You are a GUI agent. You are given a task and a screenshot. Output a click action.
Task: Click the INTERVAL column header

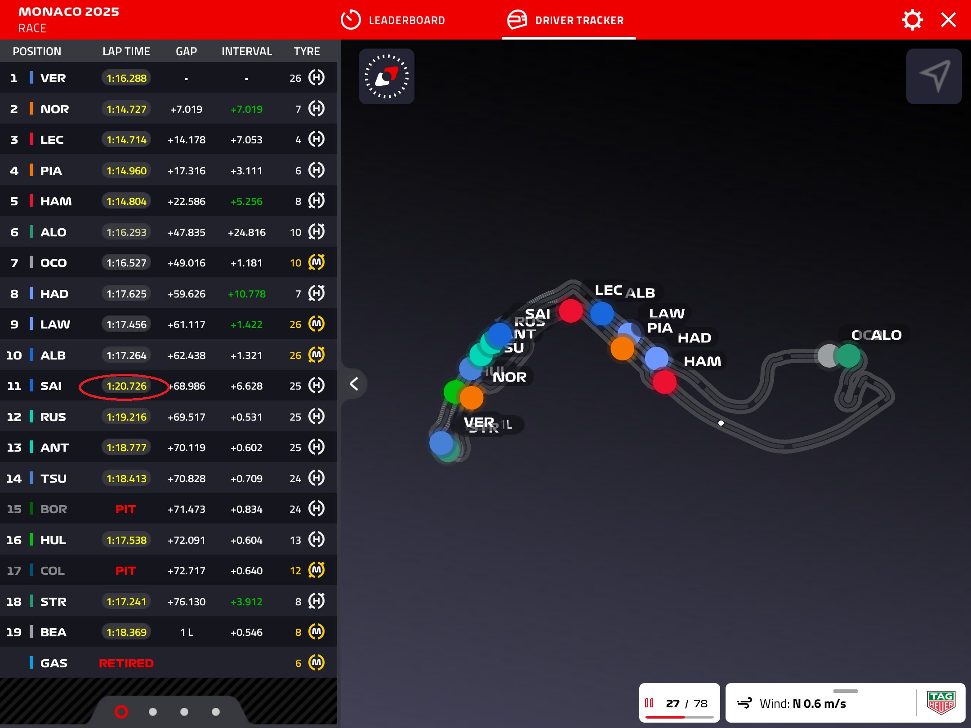pos(247,52)
